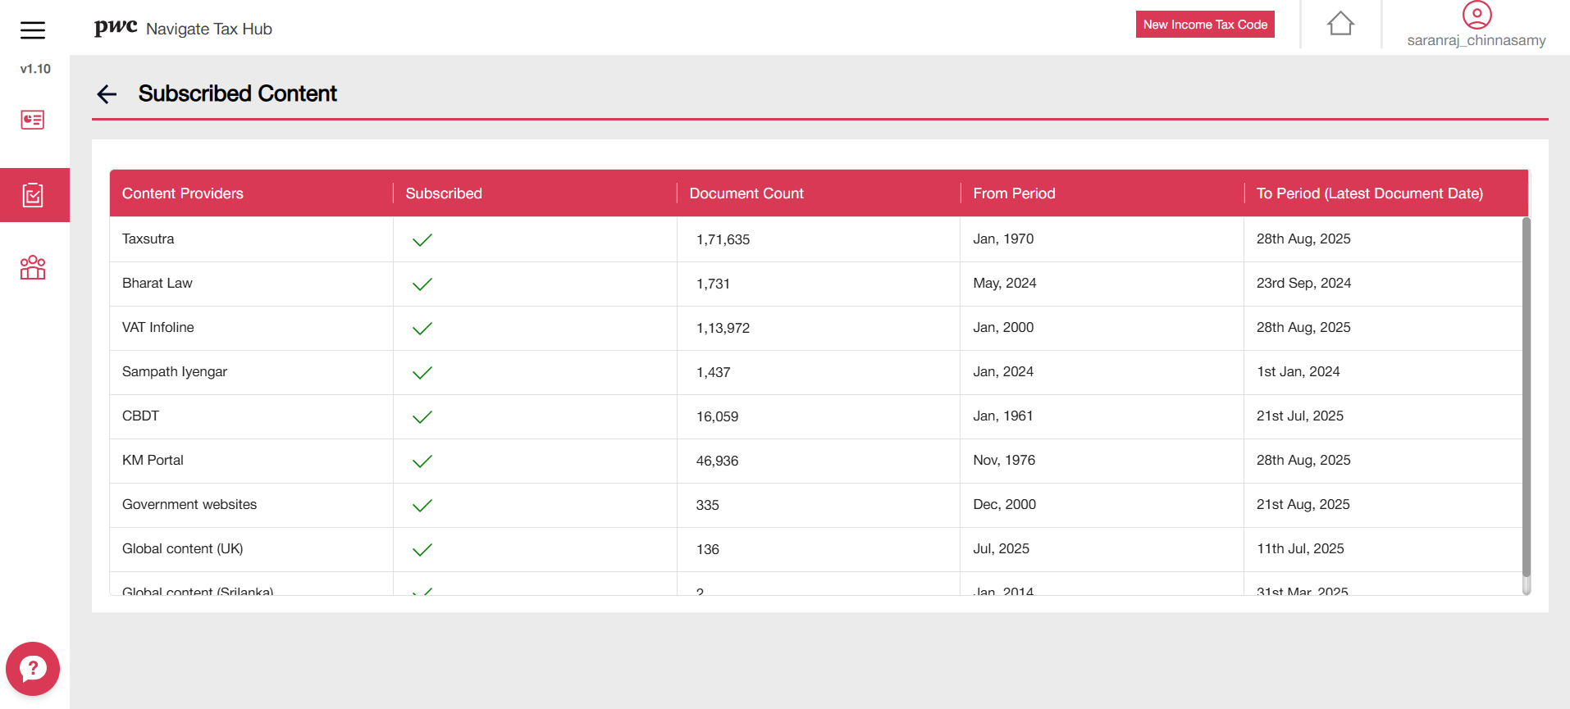Click document count 1,731
The image size is (1570, 709).
coord(713,284)
